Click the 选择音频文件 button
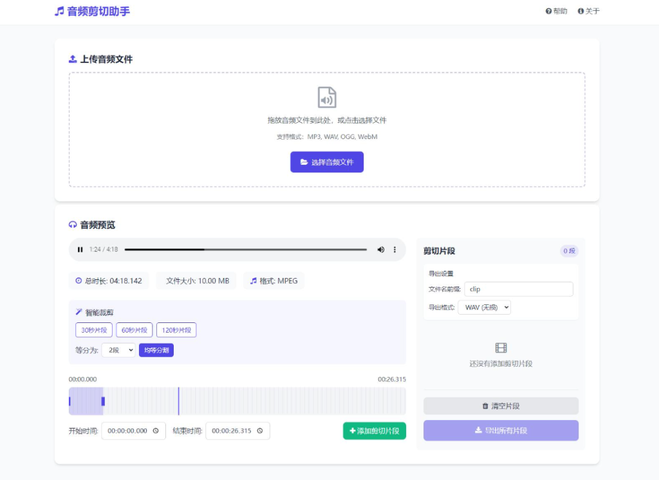 tap(327, 162)
